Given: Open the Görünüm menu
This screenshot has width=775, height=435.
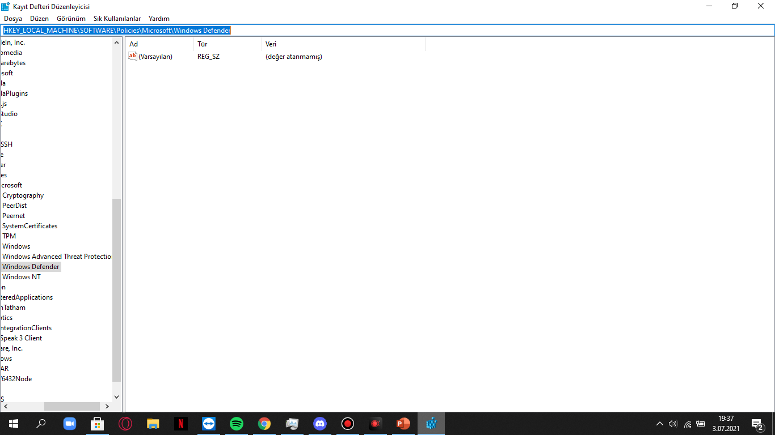Looking at the screenshot, I should click(x=71, y=19).
